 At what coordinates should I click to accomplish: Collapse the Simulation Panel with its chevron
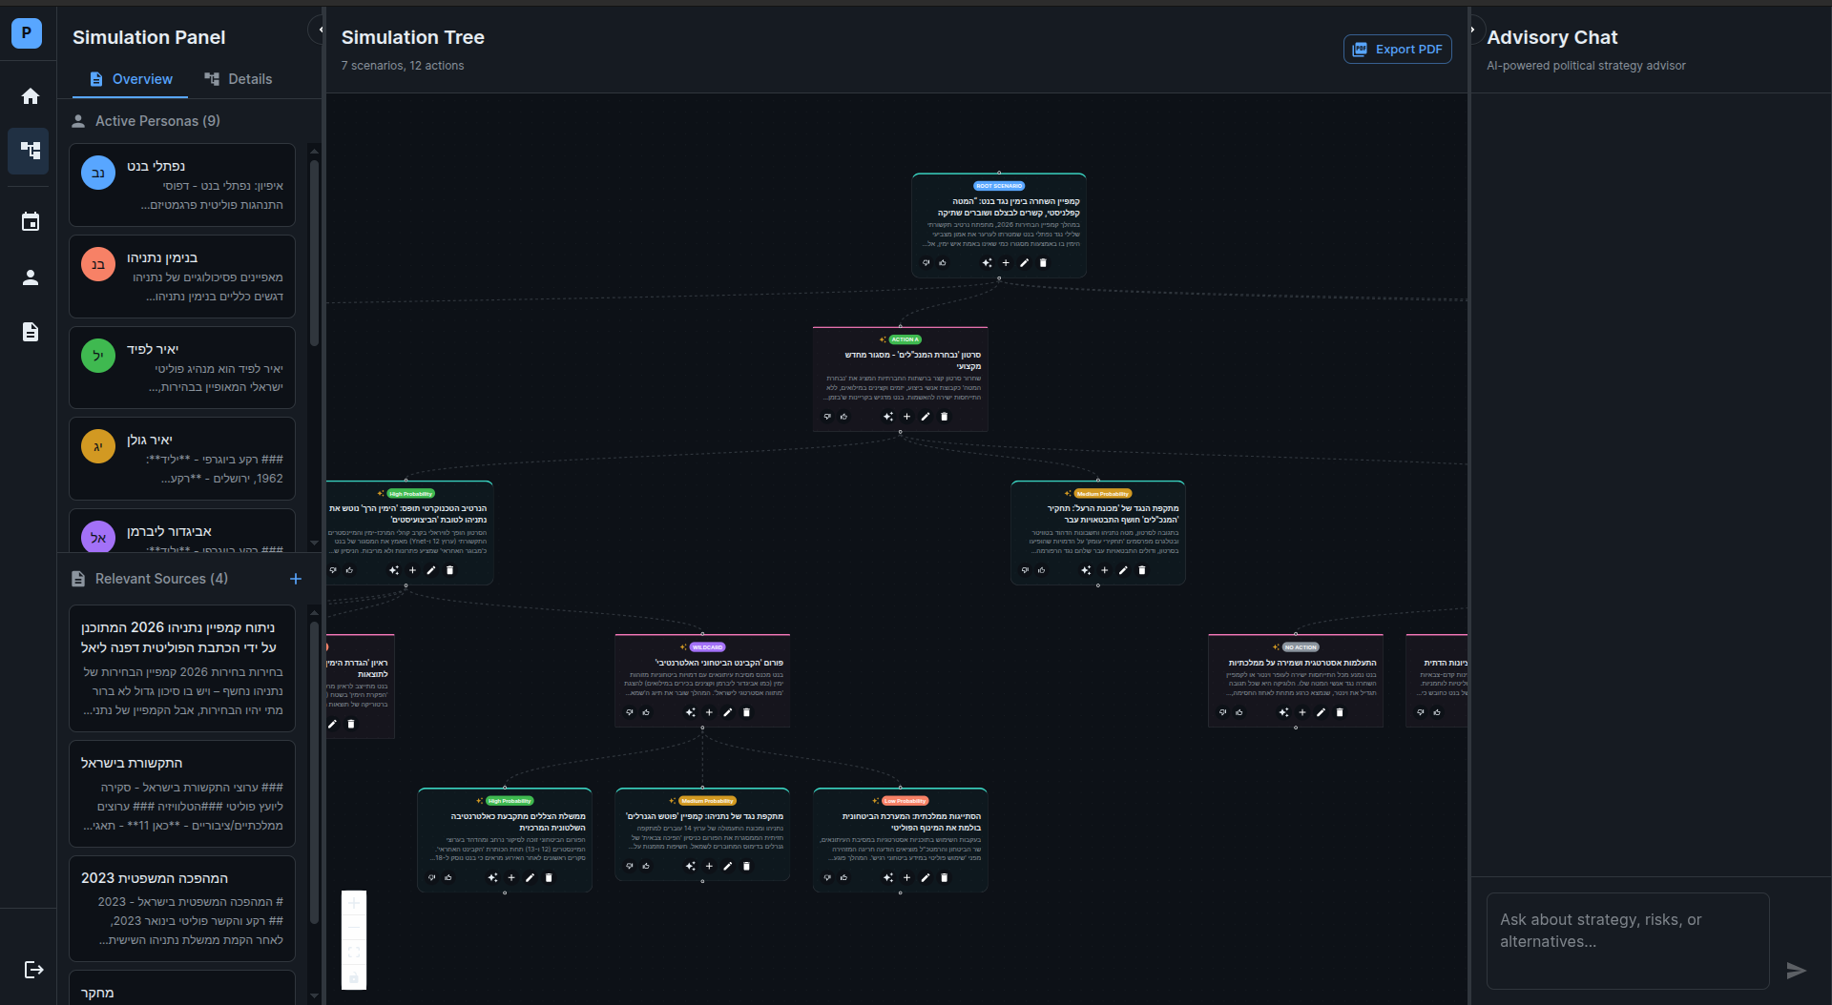(x=321, y=30)
